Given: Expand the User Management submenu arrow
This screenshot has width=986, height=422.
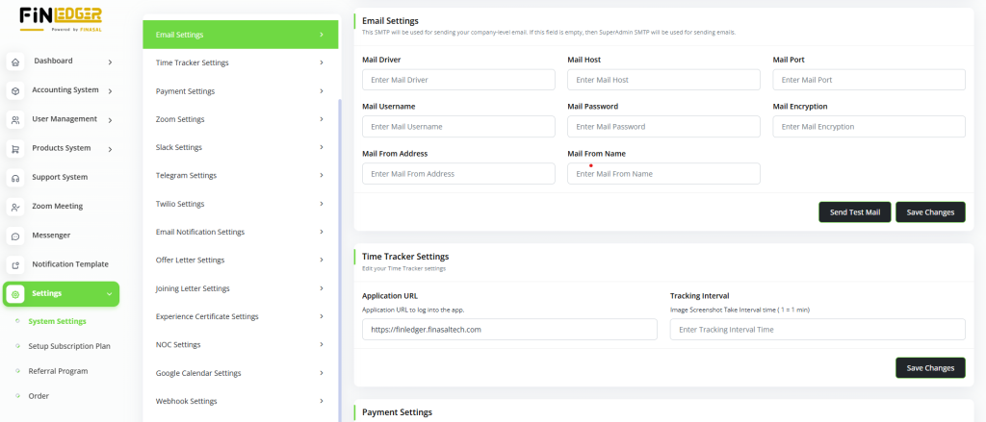Looking at the screenshot, I should (x=110, y=120).
